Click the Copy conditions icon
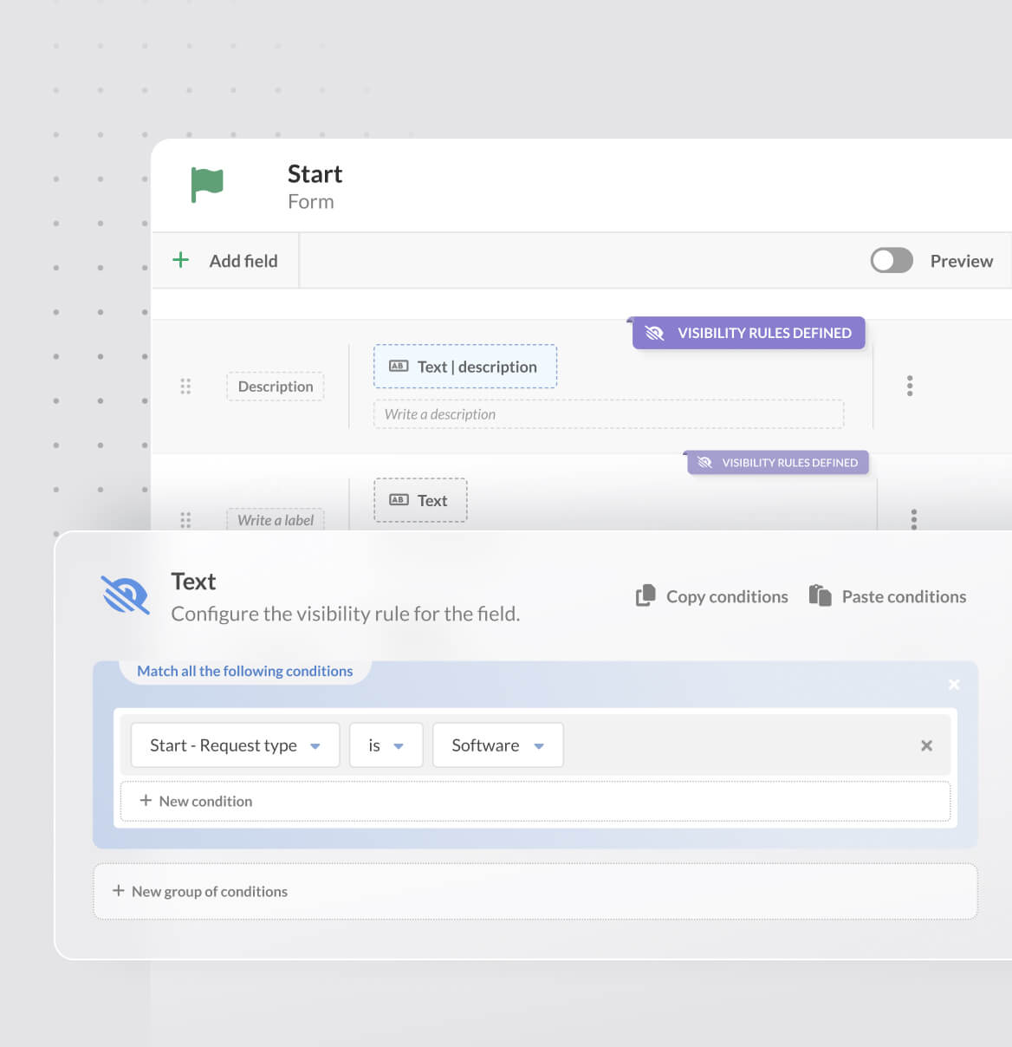1012x1047 pixels. [x=645, y=595]
